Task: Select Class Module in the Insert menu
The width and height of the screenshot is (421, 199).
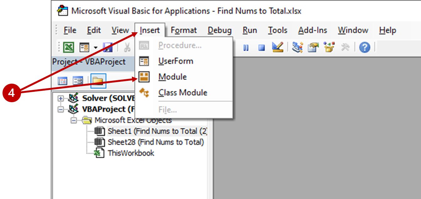Action: (x=182, y=93)
